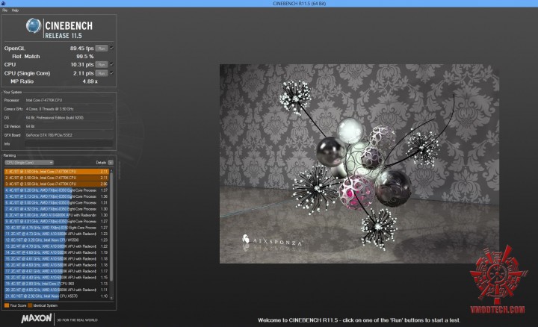Image resolution: width=538 pixels, height=327 pixels.
Task: Run the CPU benchmark
Action: coord(102,64)
